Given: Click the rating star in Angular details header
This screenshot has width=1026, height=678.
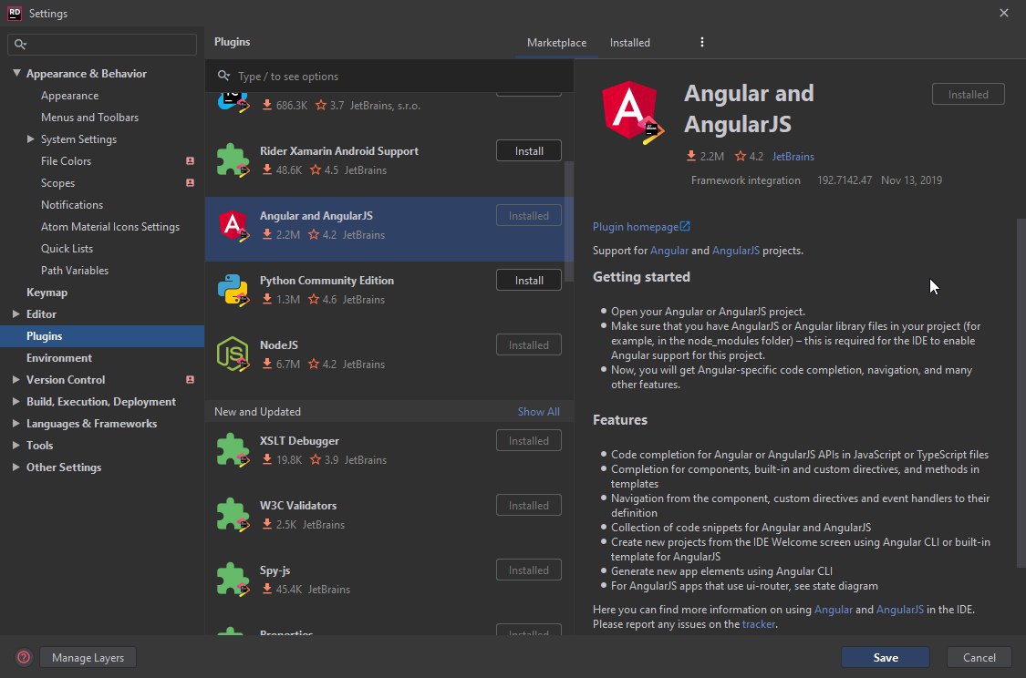Looking at the screenshot, I should 740,156.
